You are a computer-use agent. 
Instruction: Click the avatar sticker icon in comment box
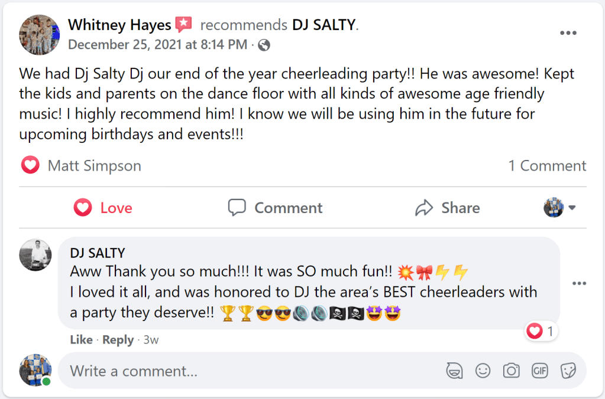click(455, 371)
